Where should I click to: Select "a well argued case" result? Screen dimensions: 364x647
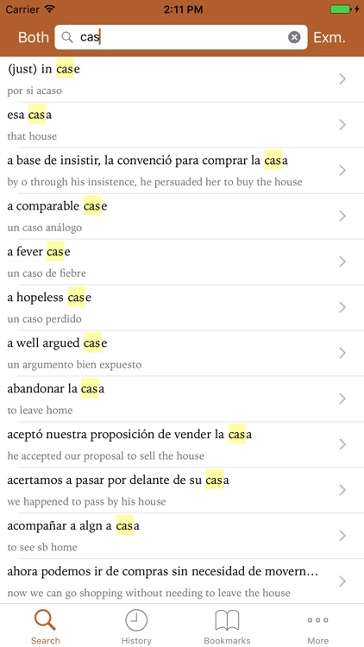tap(182, 353)
